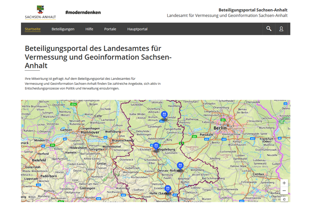Click the user login icon

point(281,29)
